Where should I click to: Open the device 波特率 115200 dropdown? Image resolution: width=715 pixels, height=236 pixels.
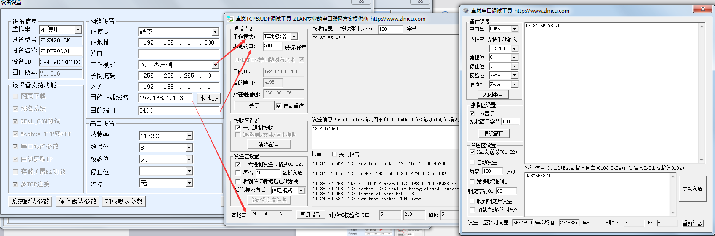point(189,136)
